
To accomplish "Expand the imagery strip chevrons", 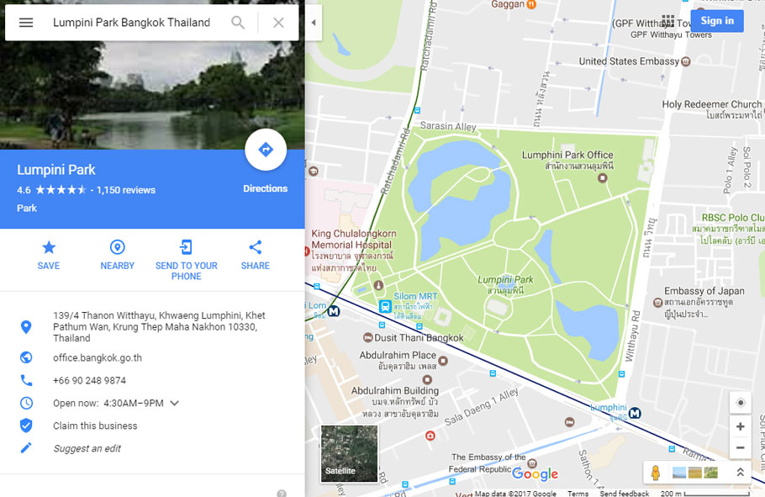I will click(740, 472).
